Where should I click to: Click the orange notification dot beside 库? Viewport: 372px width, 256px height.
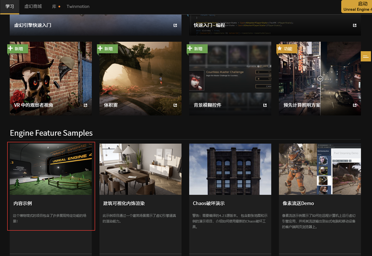point(59,7)
